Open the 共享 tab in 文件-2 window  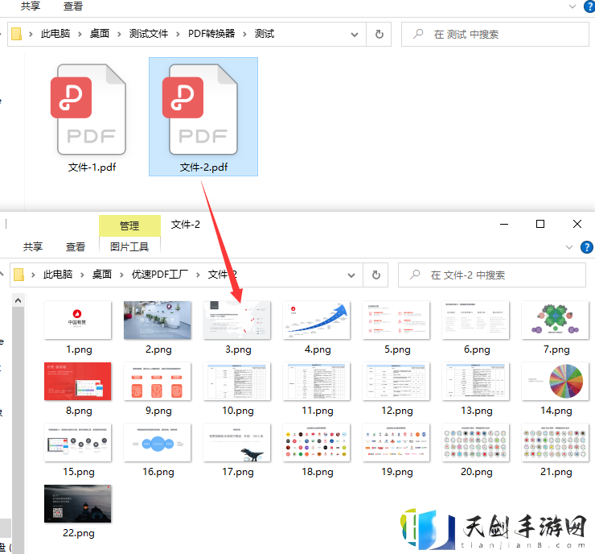(x=33, y=247)
